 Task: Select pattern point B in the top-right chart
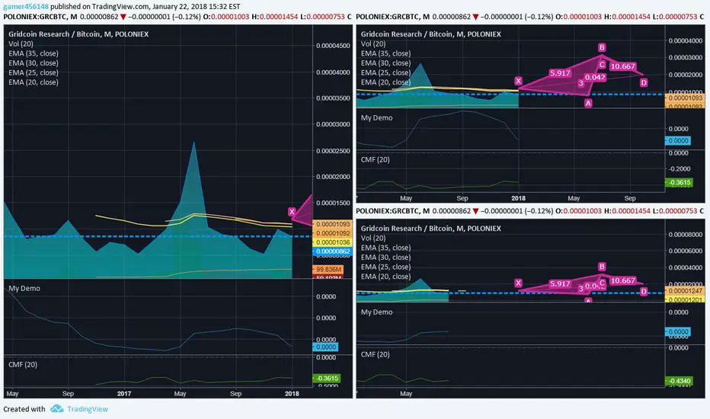(602, 47)
